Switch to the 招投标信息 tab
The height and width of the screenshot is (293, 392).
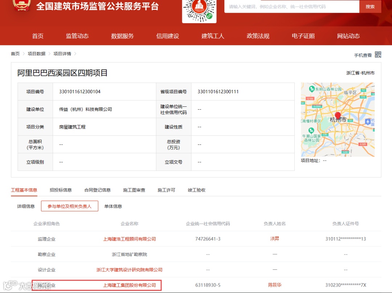pos(61,190)
